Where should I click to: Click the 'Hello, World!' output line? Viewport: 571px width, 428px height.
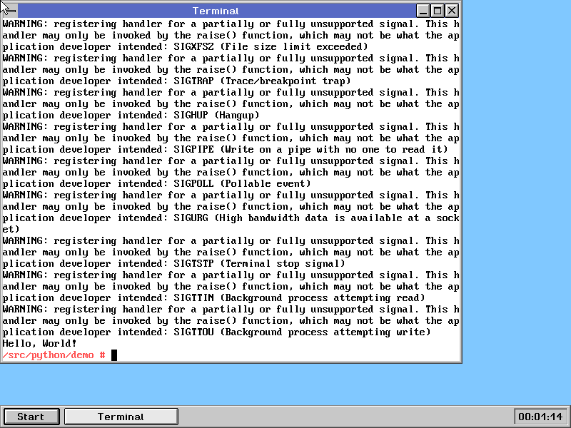[x=39, y=344]
